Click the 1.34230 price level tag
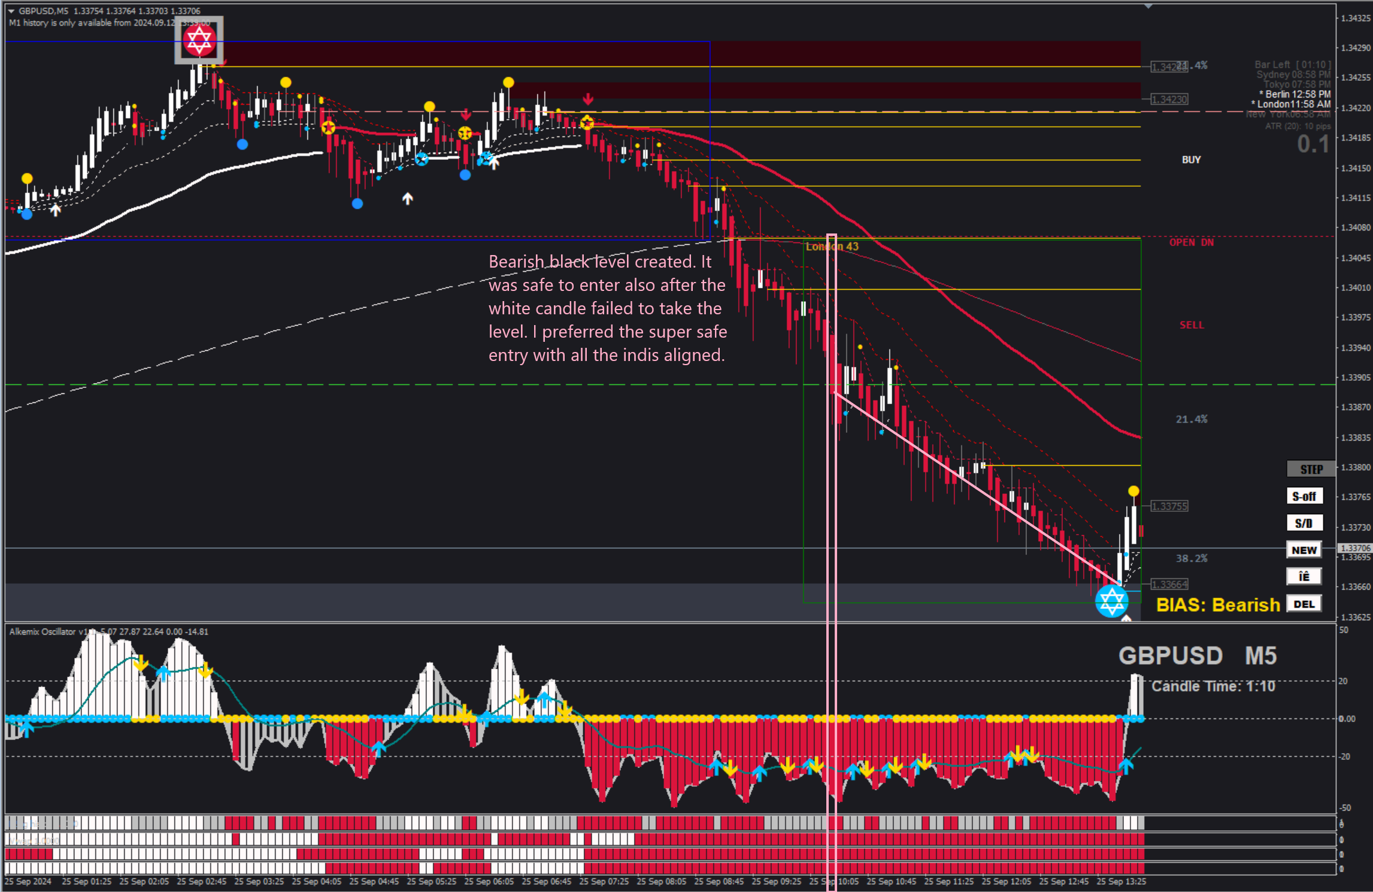The width and height of the screenshot is (1373, 892). pyautogui.click(x=1169, y=99)
